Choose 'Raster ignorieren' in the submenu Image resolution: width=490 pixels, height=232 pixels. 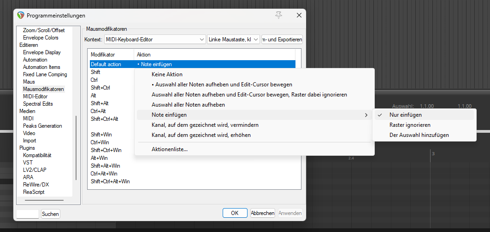[410, 125]
